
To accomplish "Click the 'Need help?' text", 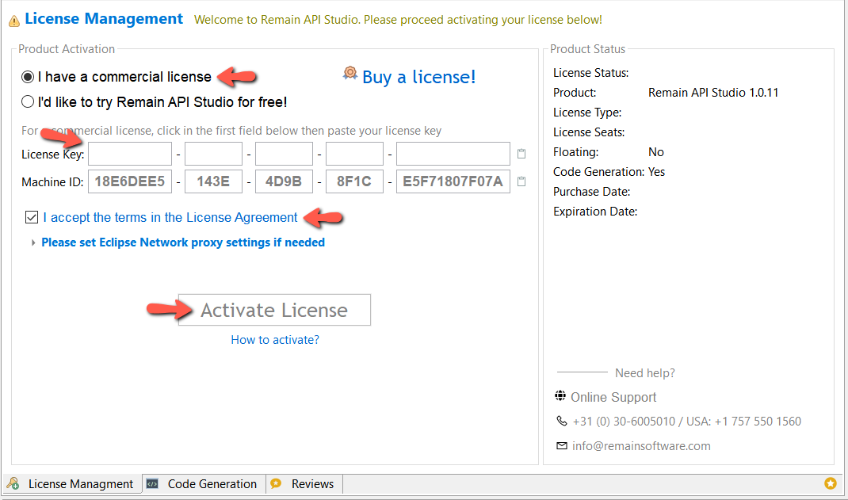I will [x=644, y=373].
